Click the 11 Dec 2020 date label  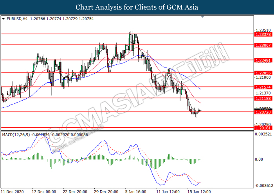tap(12, 192)
